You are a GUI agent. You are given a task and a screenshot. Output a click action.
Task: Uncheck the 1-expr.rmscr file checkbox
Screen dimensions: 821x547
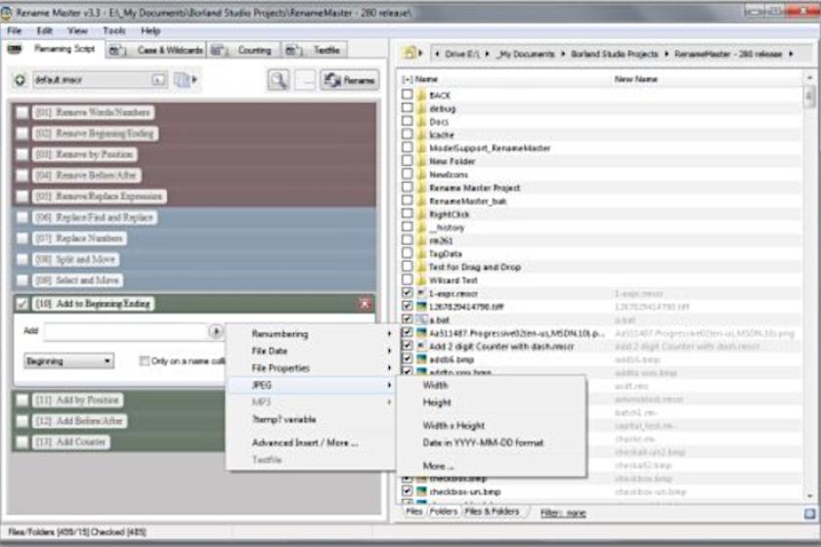407,293
